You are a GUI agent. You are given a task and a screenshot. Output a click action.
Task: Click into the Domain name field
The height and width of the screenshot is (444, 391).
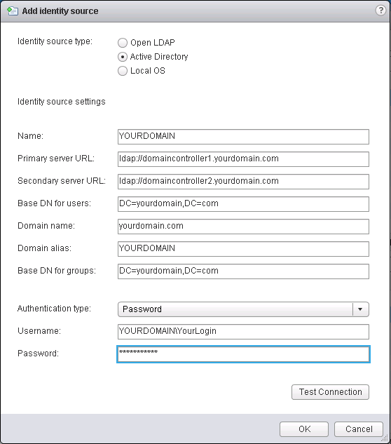(x=243, y=227)
